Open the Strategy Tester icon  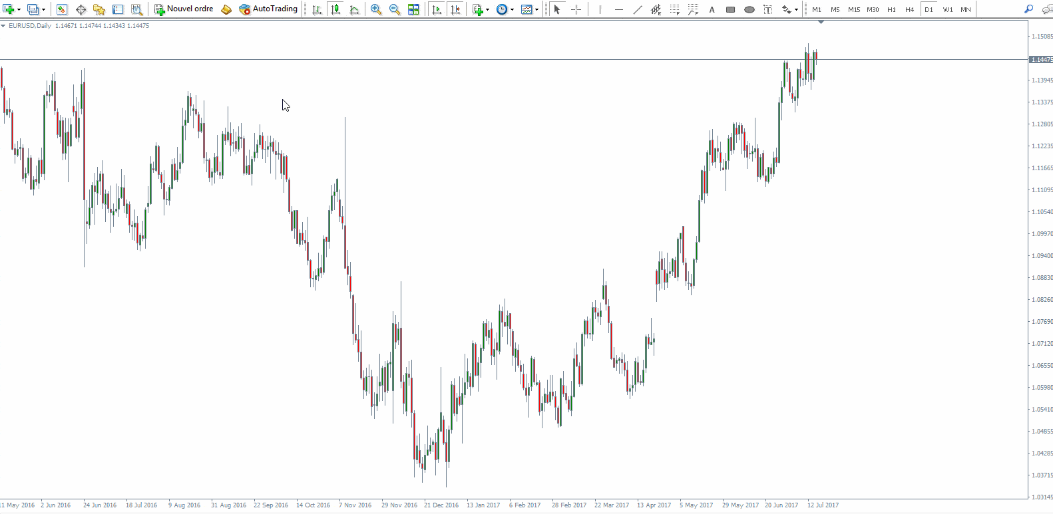coord(136,9)
